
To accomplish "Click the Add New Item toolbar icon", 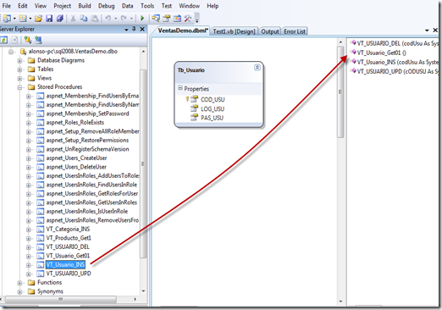I will (23, 19).
